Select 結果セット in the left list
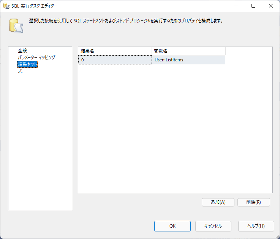280x239 pixels. pos(27,64)
